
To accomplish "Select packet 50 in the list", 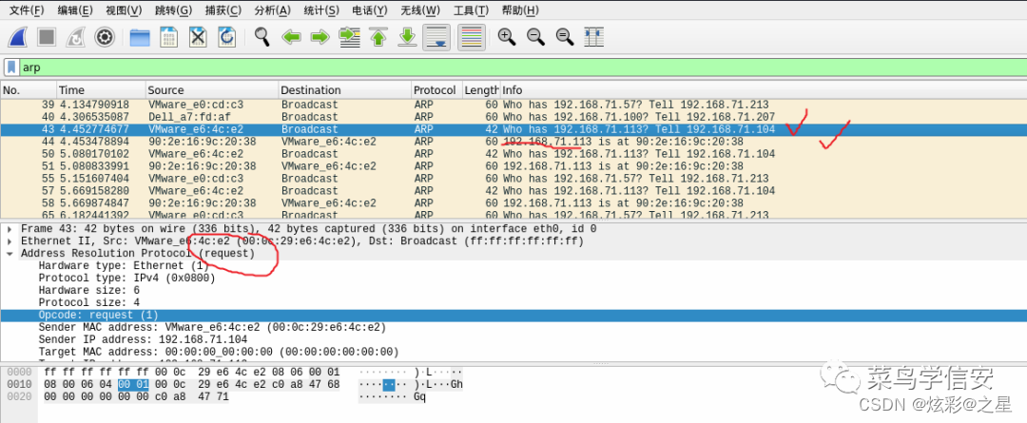I will [513, 154].
